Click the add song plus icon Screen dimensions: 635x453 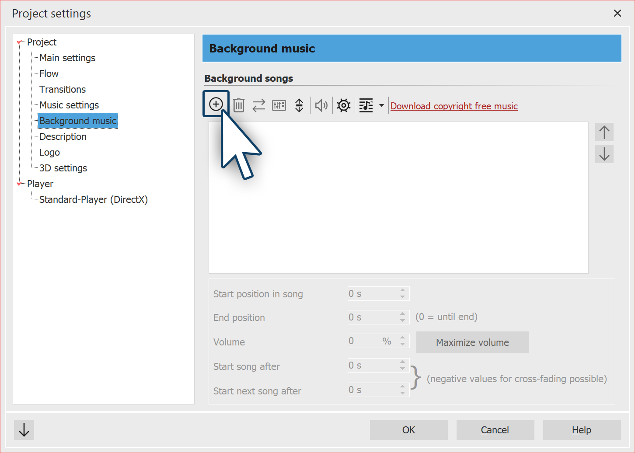tap(216, 105)
